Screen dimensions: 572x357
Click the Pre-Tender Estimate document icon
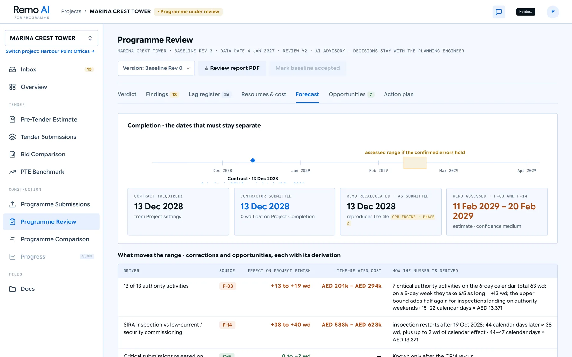pos(12,120)
